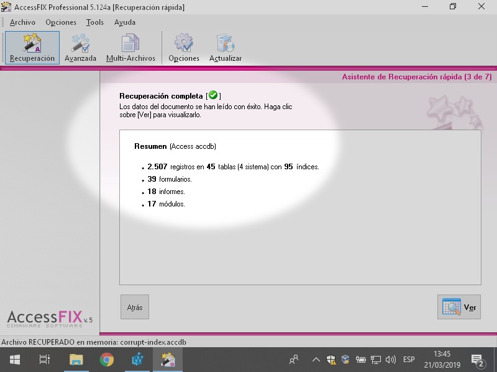The image size is (497, 372).
Task: Open File Explorer from the taskbar
Action: 77,359
